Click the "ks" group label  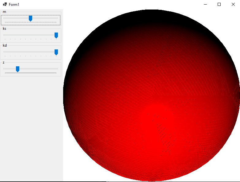5,29
